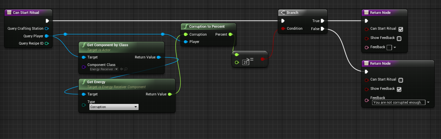Screen dimensions: 441x139
Task: Expand the arrow beside the 'not corrupted enough' text
Action: 428,103
